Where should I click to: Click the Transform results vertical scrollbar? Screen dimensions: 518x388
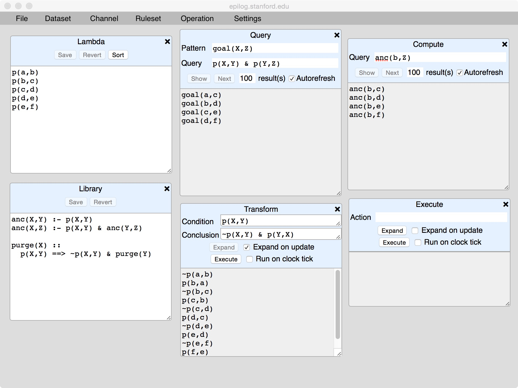click(x=338, y=304)
